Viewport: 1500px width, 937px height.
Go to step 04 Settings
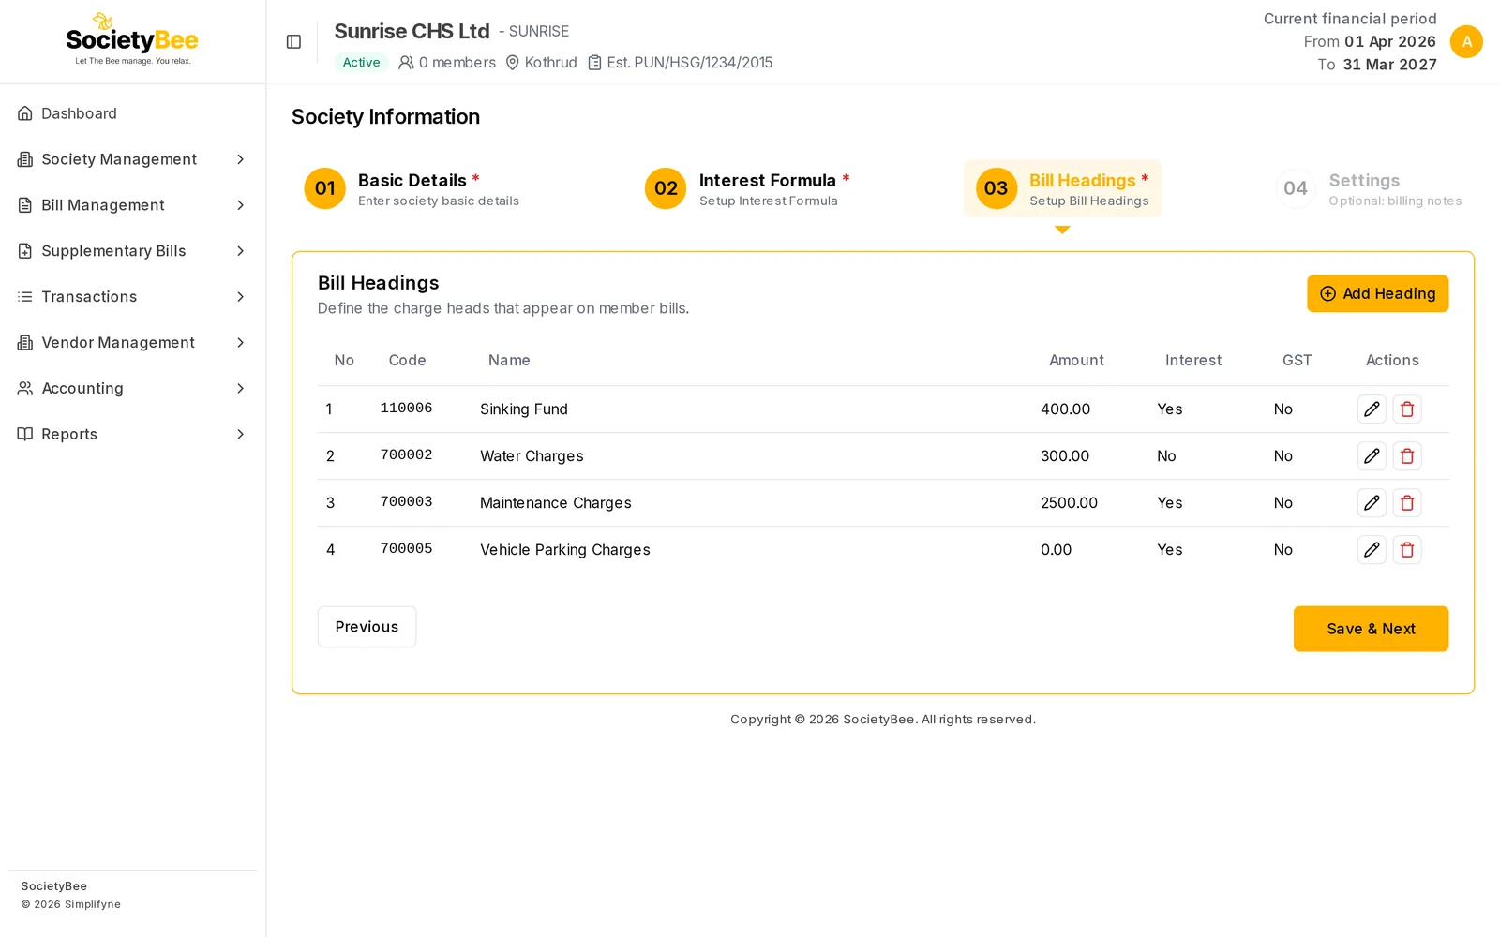[1370, 188]
